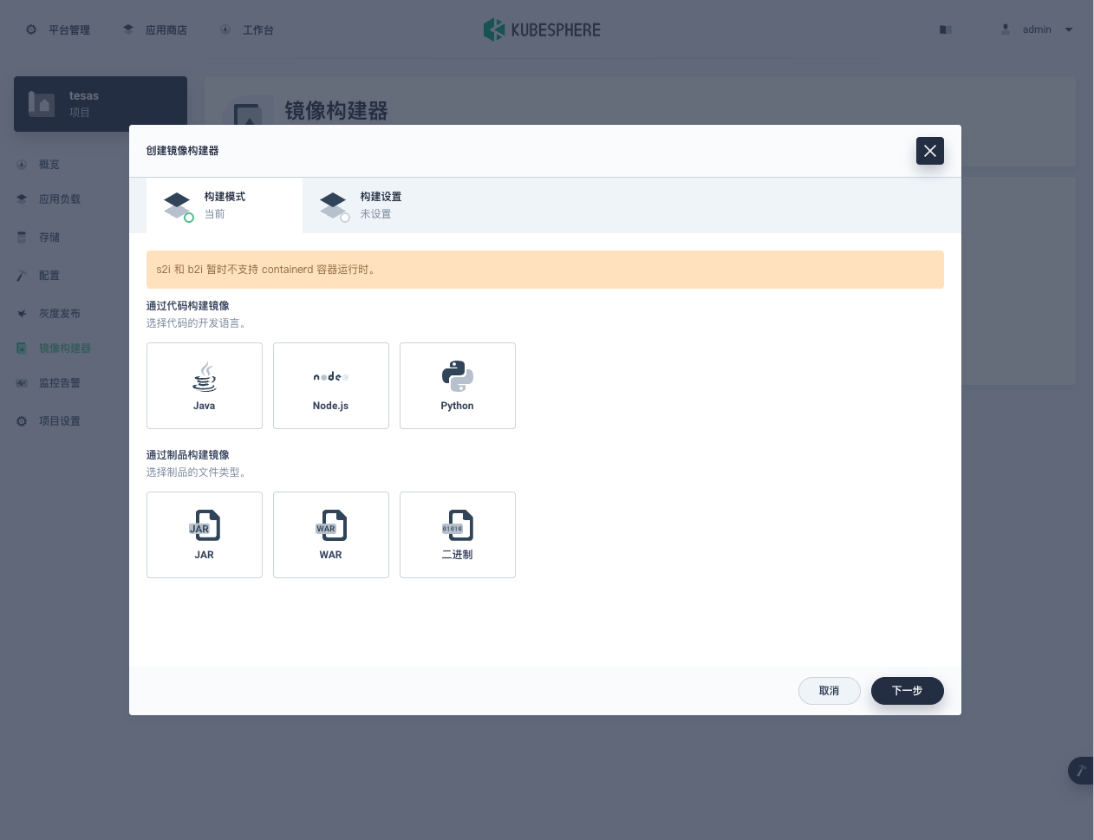The height and width of the screenshot is (840, 1094).
Task: Click the s2i containerd warning banner
Action: (x=545, y=270)
